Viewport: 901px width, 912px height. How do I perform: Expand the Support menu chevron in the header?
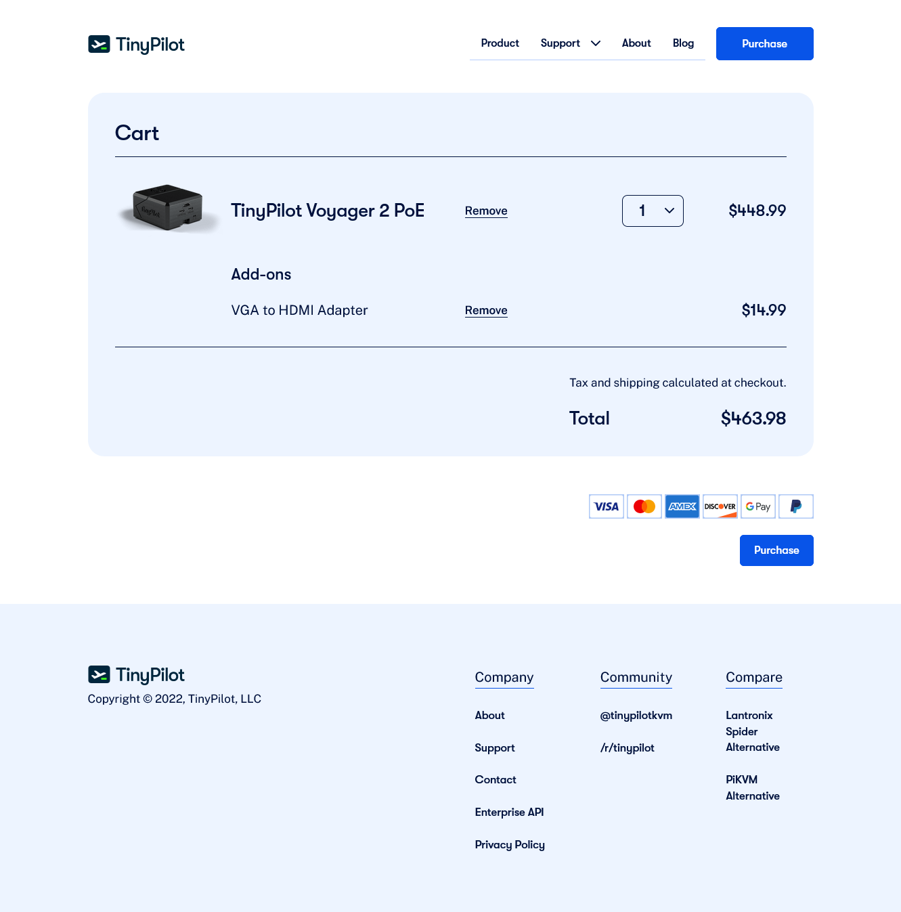tap(596, 43)
